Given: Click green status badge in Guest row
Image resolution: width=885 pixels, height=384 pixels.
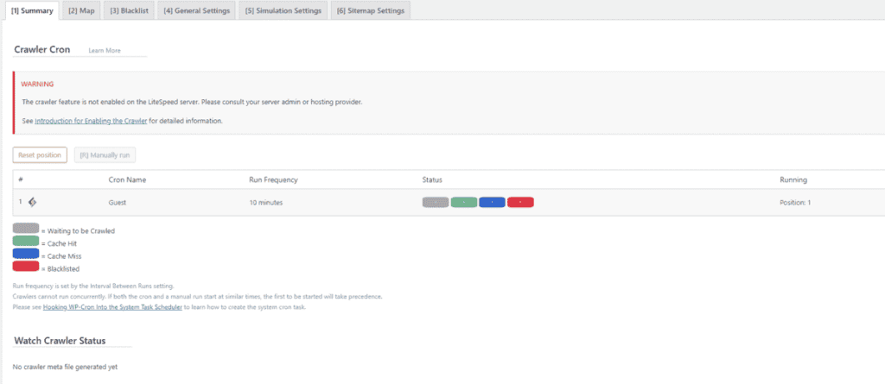Looking at the screenshot, I should pos(463,203).
